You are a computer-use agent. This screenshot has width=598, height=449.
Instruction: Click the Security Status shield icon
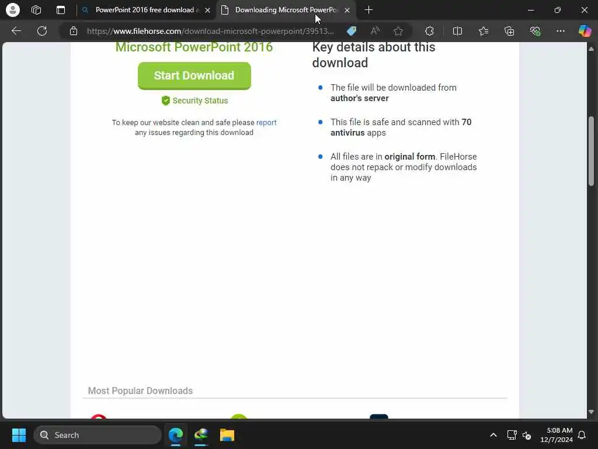[x=165, y=101]
